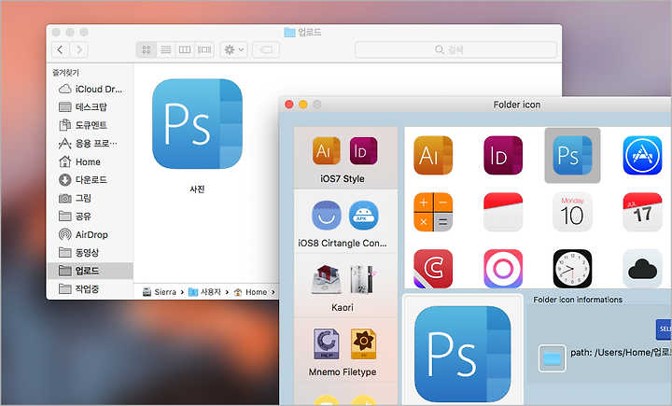672x406 pixels.
Task: Switch Finder to column view
Action: click(x=185, y=49)
